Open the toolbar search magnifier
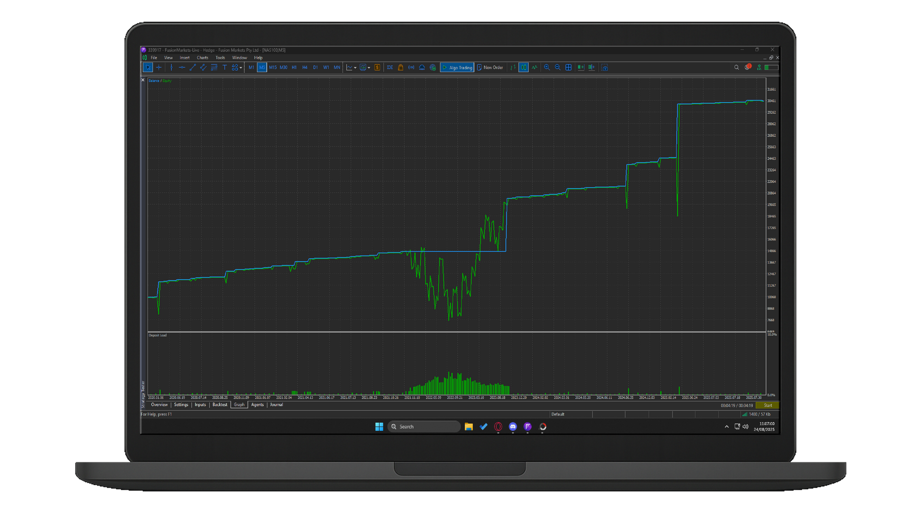923x519 pixels. coord(737,67)
